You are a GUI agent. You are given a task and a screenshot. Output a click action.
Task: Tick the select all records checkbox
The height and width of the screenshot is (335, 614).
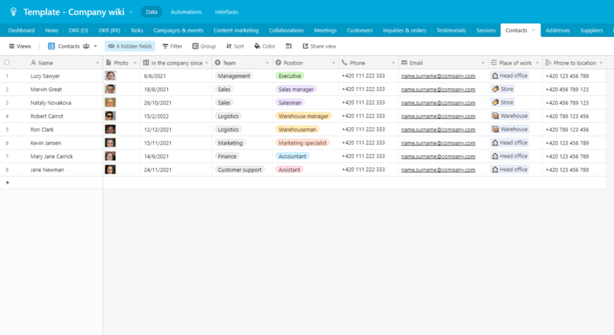(7, 62)
